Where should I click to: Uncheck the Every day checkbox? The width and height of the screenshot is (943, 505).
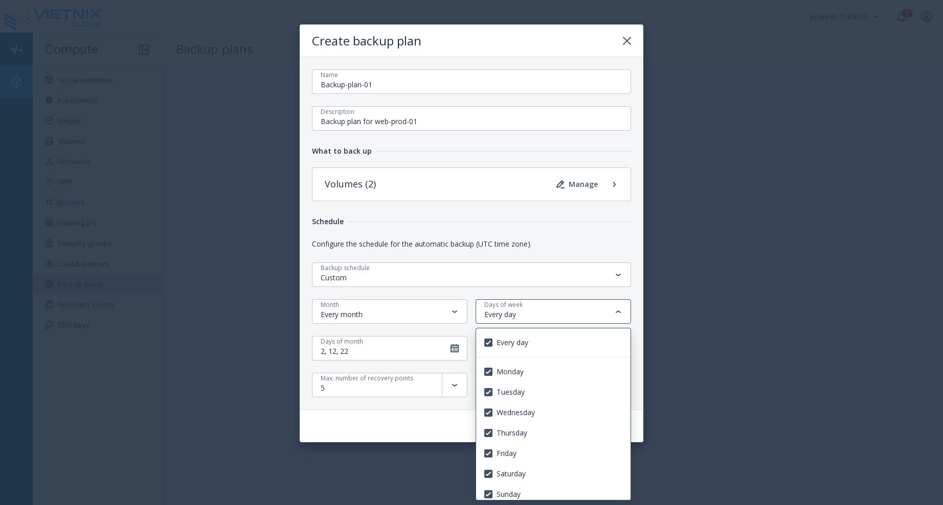pos(488,343)
